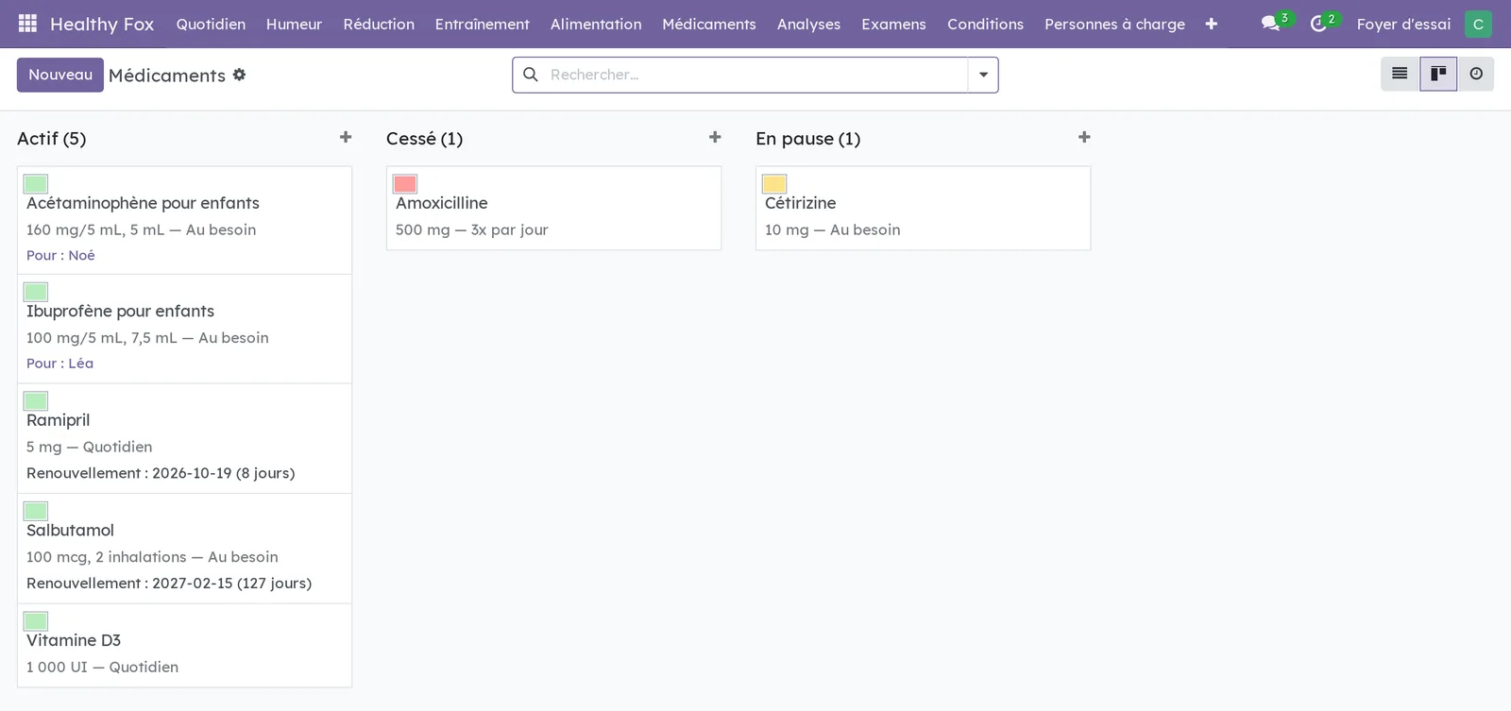Click the Ramipril renewal date text
The width and height of the screenshot is (1511, 711).
pos(161,473)
